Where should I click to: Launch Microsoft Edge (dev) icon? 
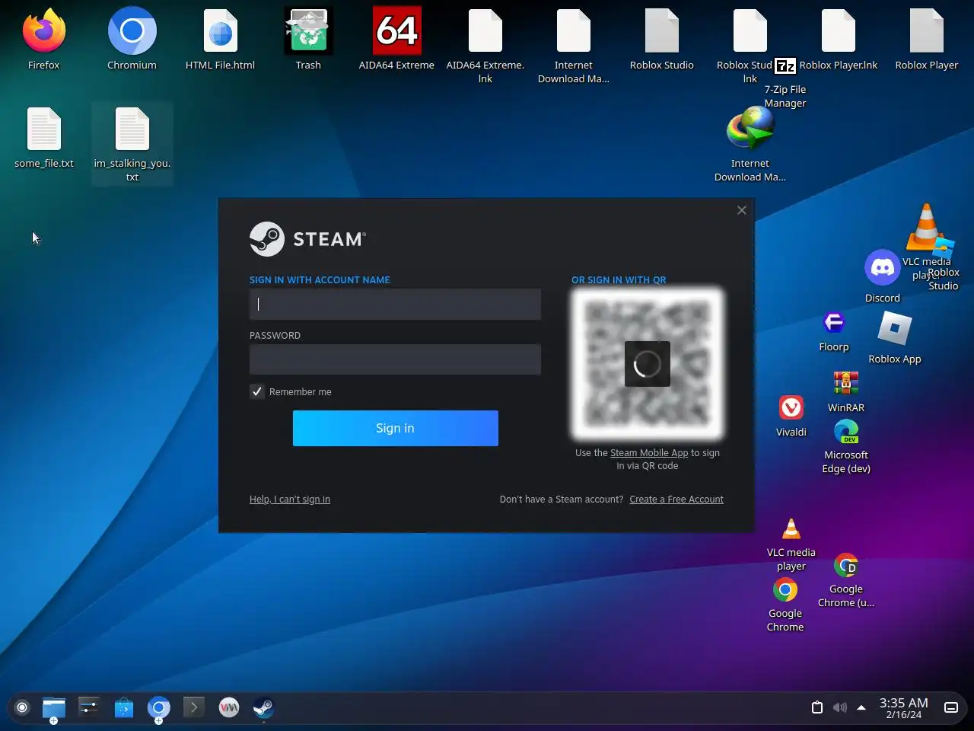(846, 432)
